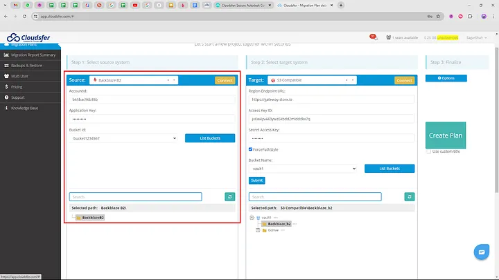Refresh the target folder tree
499x280 pixels.
click(x=410, y=197)
